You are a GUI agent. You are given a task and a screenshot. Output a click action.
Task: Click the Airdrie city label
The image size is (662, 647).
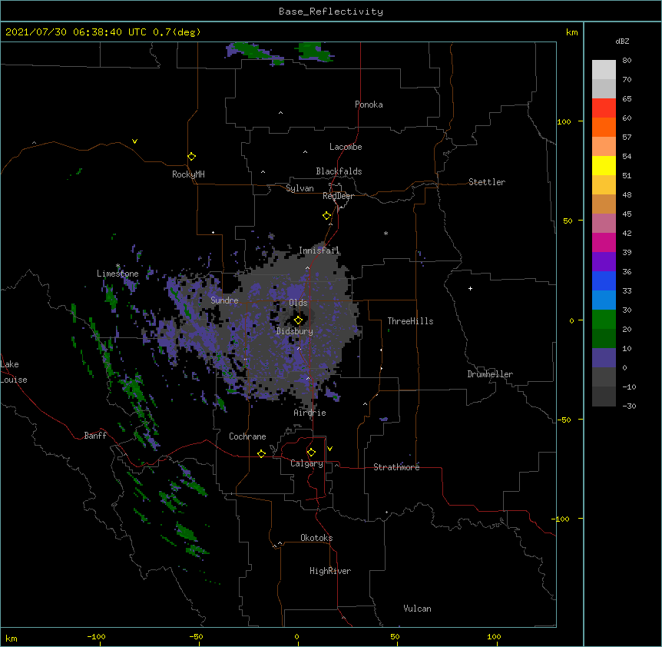point(310,413)
